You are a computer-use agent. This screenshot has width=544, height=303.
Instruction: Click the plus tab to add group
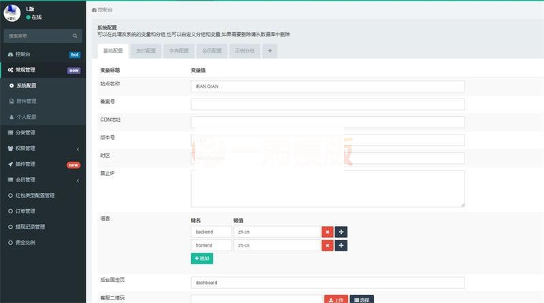click(x=269, y=51)
